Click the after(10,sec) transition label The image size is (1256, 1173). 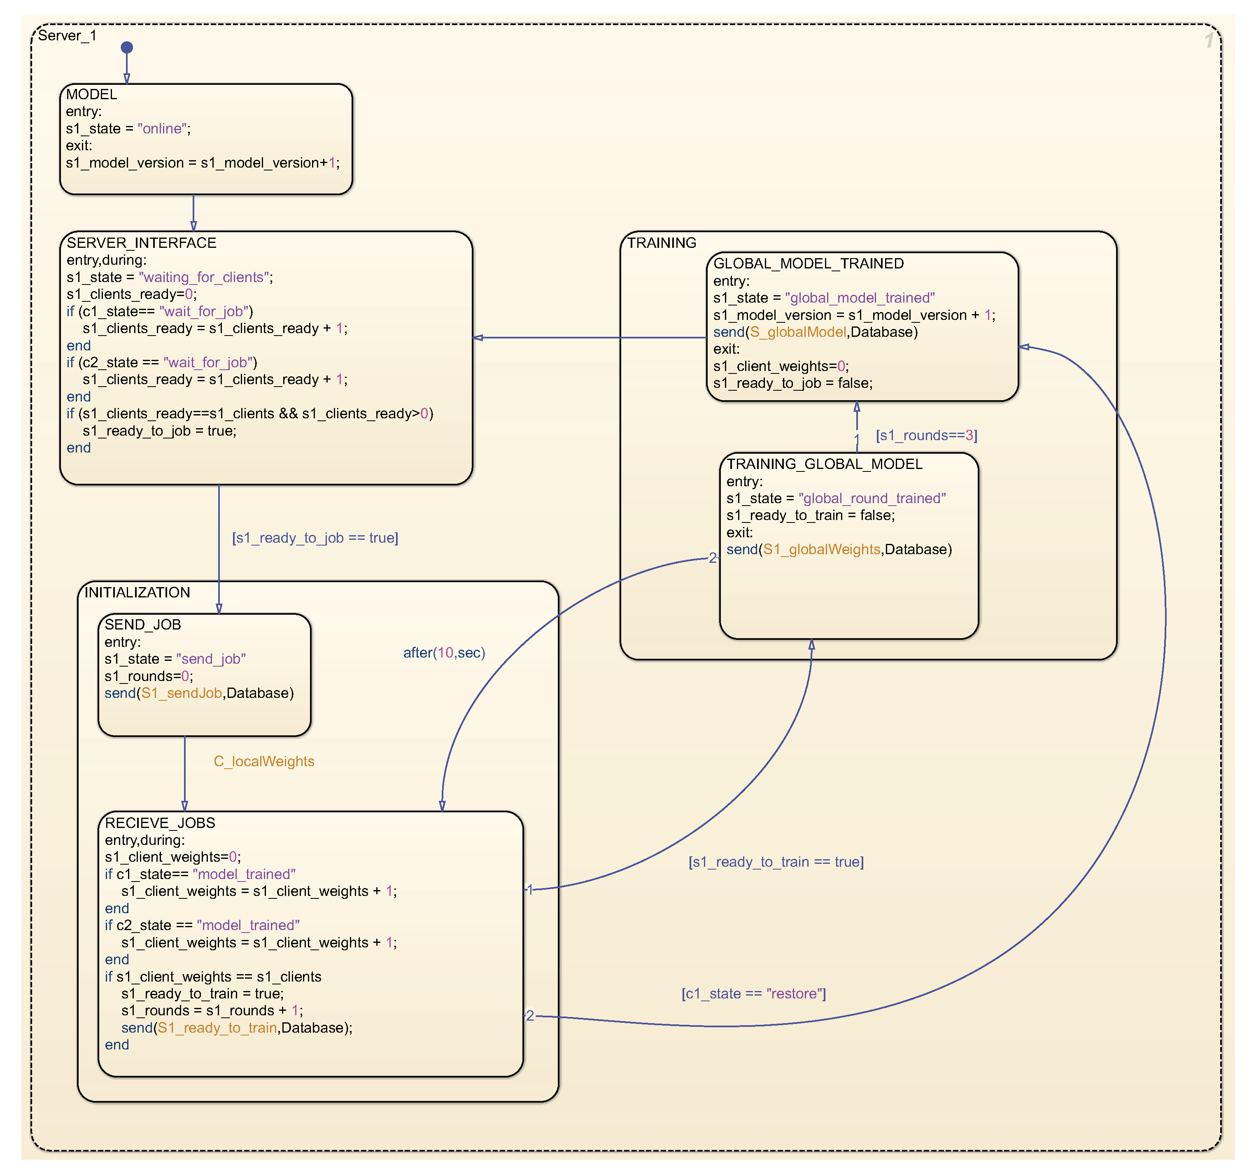click(444, 653)
